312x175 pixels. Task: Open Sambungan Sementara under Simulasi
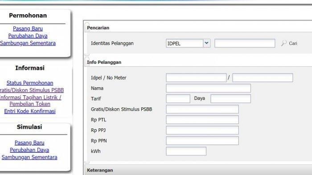pyautogui.click(x=29, y=157)
